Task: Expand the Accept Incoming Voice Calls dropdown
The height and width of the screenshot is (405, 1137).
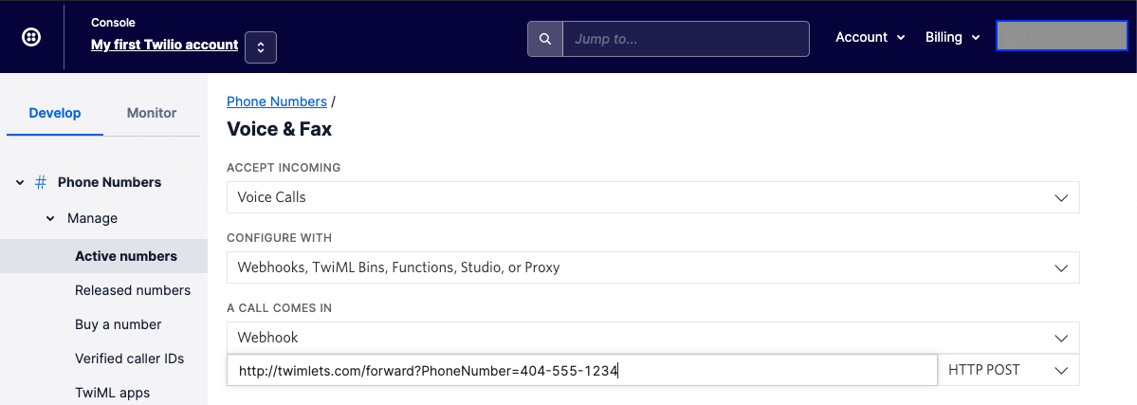Action: click(652, 197)
